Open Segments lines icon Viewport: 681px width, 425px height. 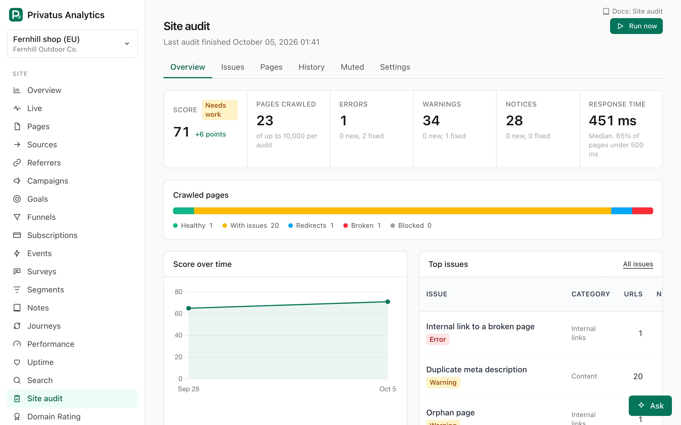point(17,290)
